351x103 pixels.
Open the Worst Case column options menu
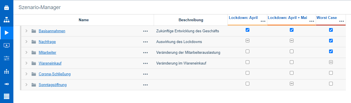tap(342, 22)
